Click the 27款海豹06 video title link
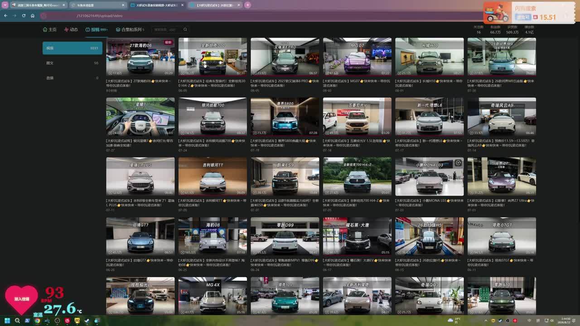Image resolution: width=580 pixels, height=326 pixels. (140, 83)
